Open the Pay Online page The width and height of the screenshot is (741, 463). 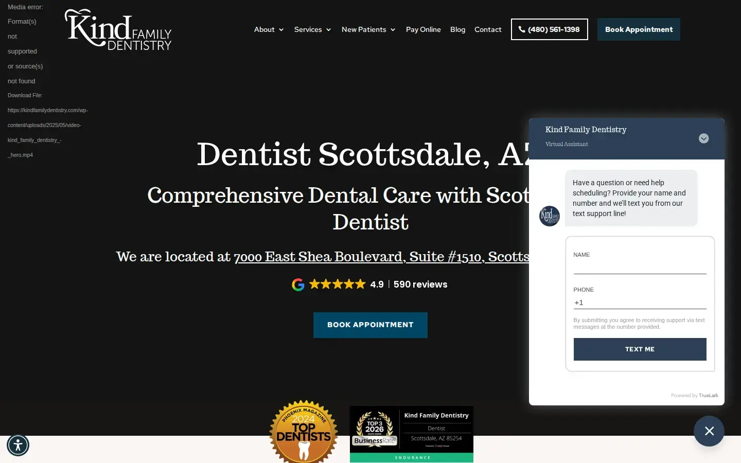[x=423, y=29]
